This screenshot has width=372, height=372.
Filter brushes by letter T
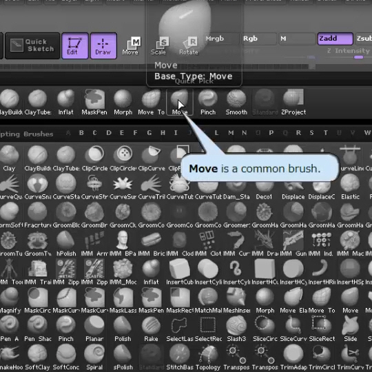click(325, 133)
